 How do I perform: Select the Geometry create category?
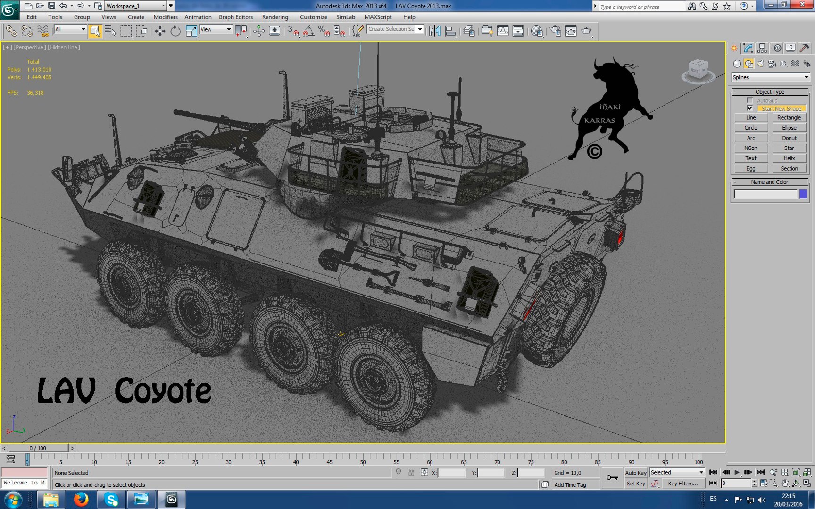[737, 64]
